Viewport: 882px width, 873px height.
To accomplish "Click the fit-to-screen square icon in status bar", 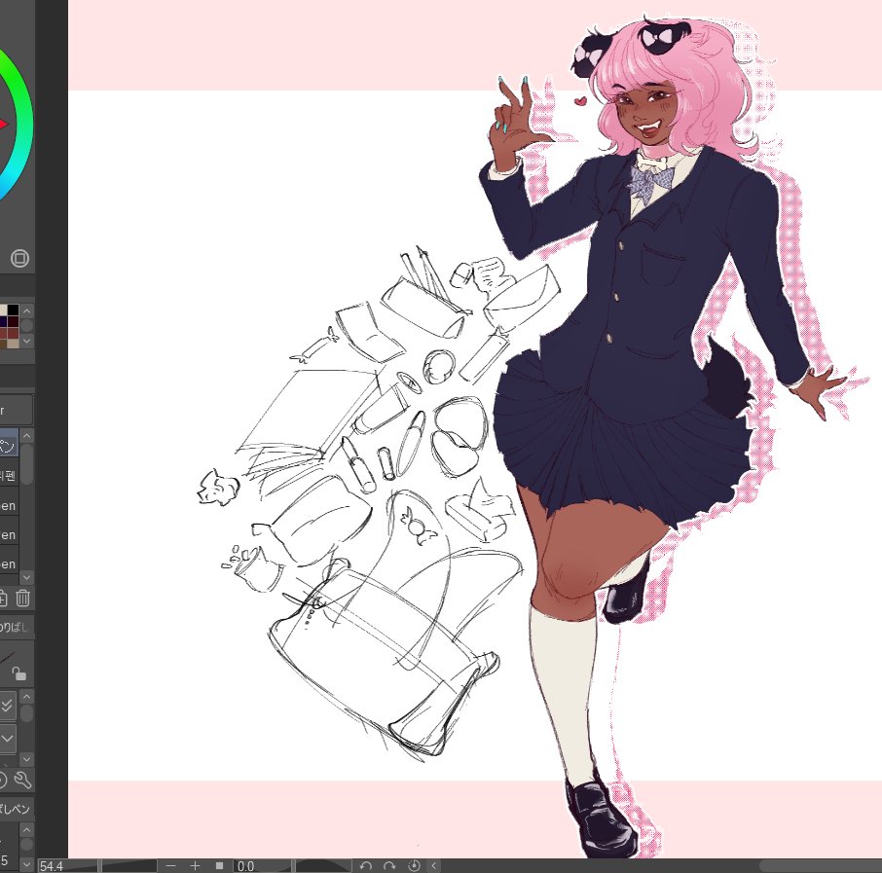I will point(219,865).
